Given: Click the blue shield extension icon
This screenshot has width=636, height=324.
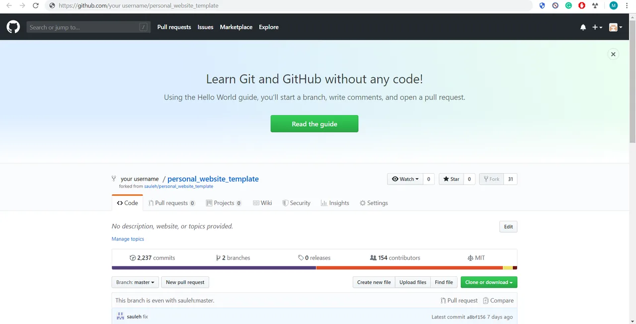Looking at the screenshot, I should [x=542, y=5].
